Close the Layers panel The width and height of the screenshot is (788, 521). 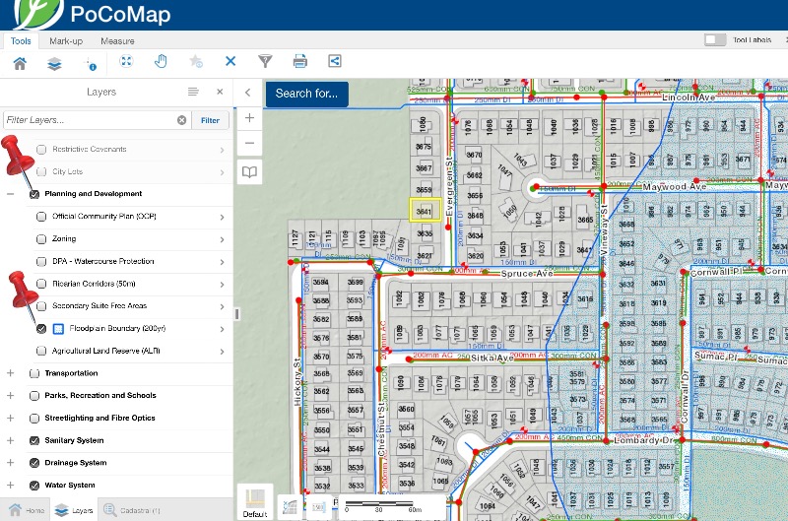(x=220, y=92)
